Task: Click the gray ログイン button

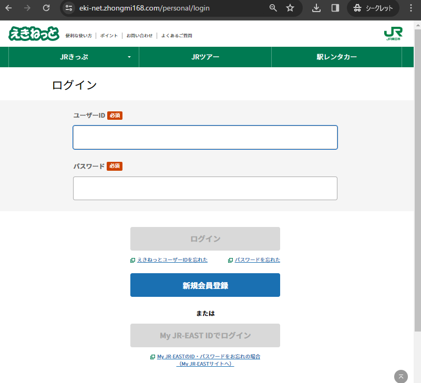Action: coord(205,239)
